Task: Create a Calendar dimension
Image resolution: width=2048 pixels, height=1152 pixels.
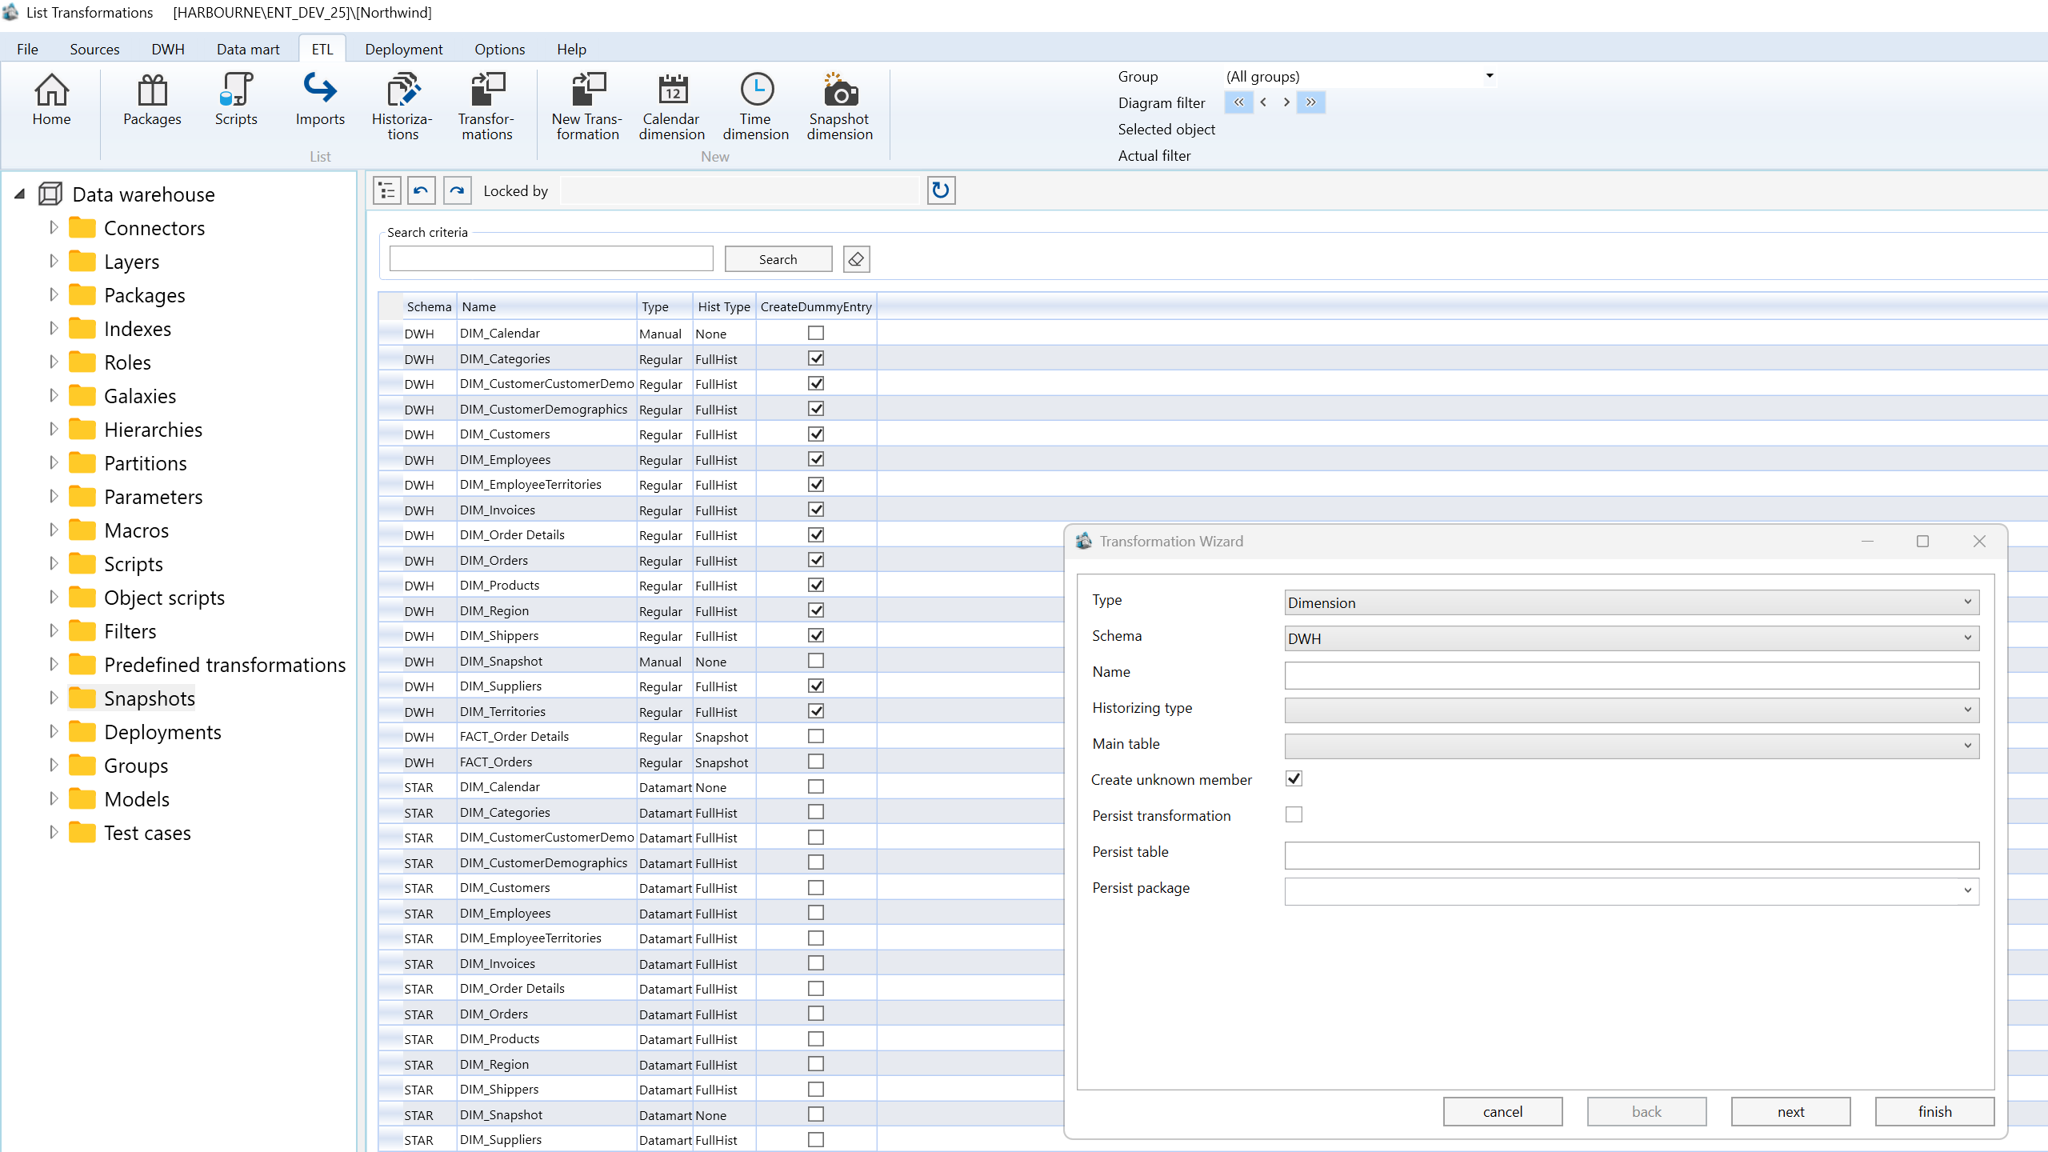Action: click(x=672, y=106)
